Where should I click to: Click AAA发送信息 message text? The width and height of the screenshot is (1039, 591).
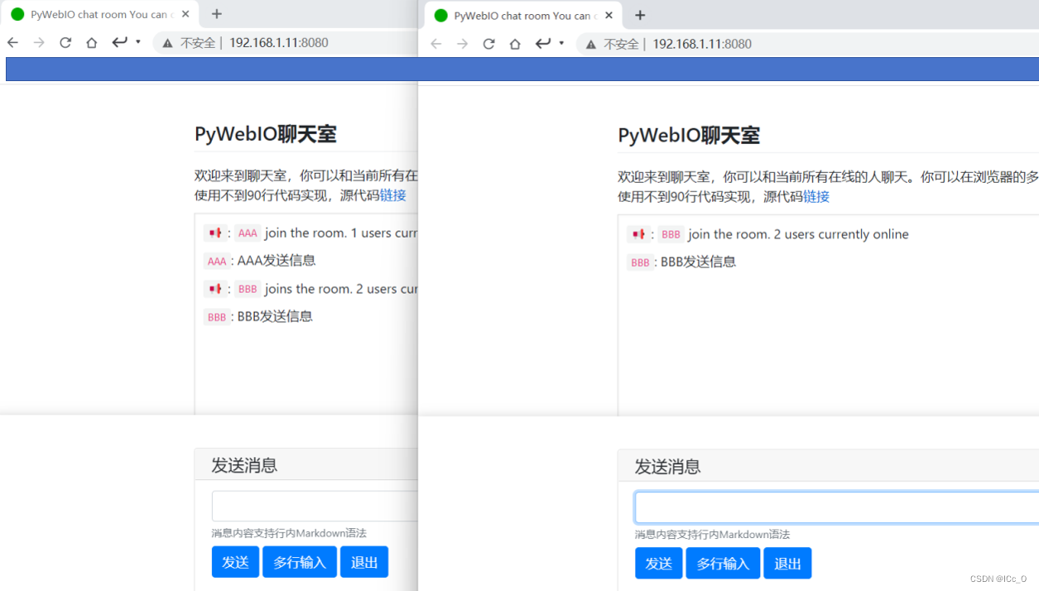coord(277,260)
